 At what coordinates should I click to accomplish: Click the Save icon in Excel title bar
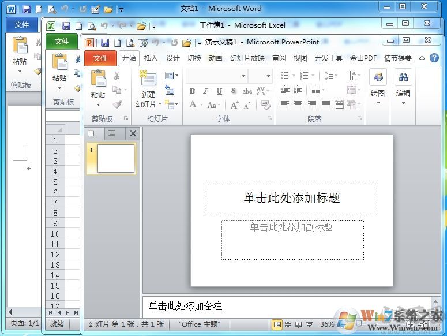tap(66, 26)
